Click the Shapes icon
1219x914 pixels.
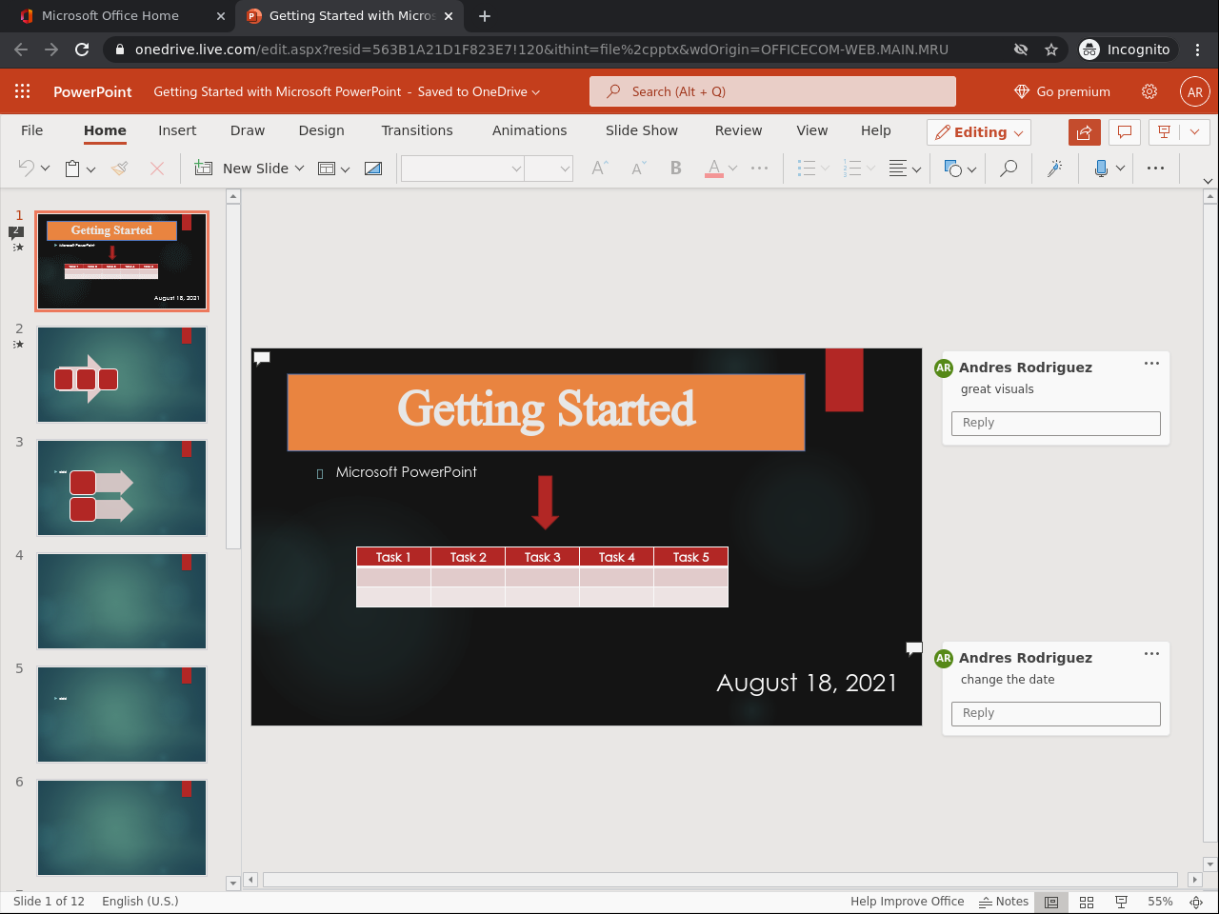tap(953, 169)
